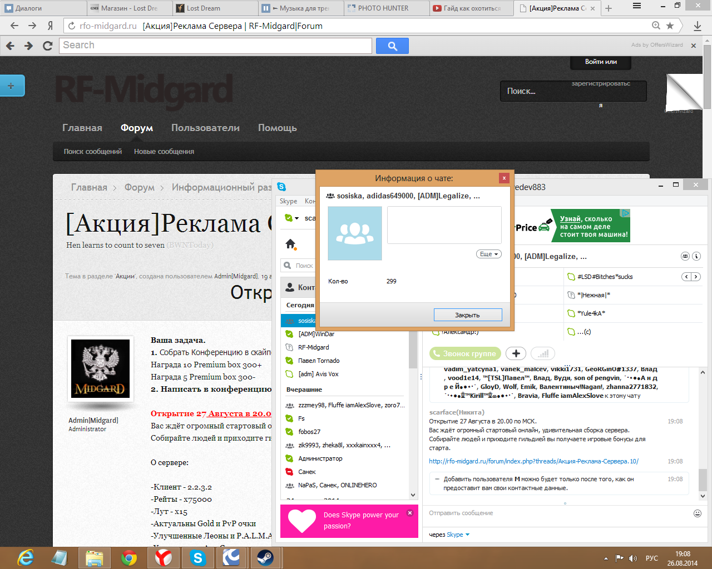The width and height of the screenshot is (712, 569).
Task: Open the emoticon picker in message box
Action: tap(698, 513)
